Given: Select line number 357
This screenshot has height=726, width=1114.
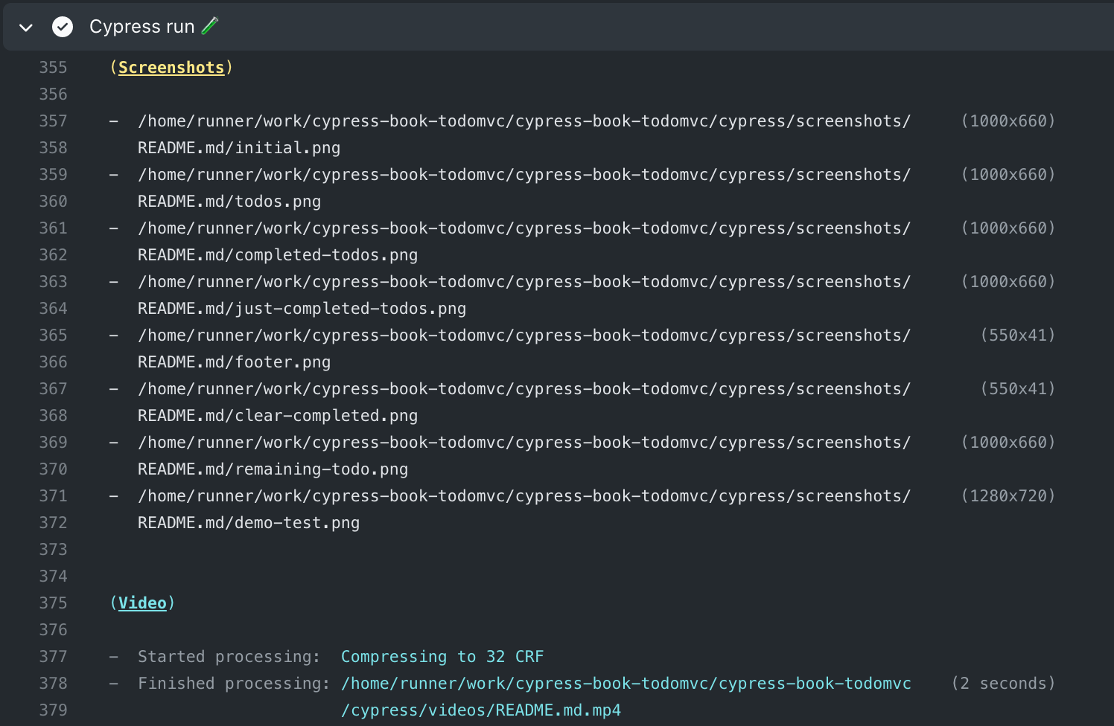Looking at the screenshot, I should tap(53, 121).
